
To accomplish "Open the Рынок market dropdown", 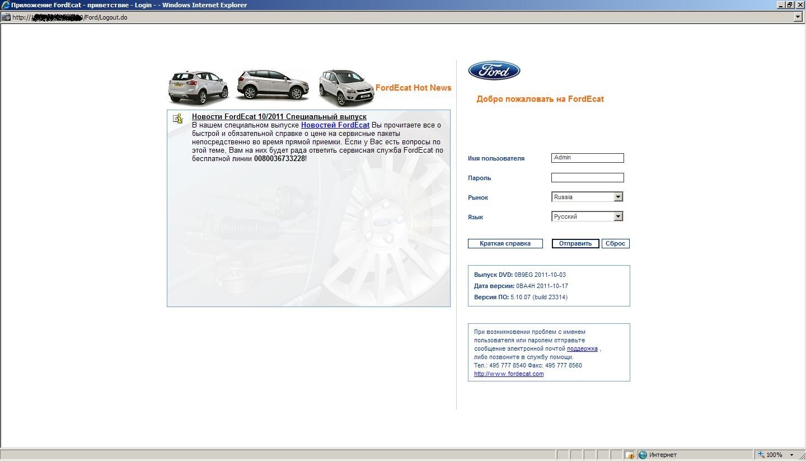I will point(618,197).
